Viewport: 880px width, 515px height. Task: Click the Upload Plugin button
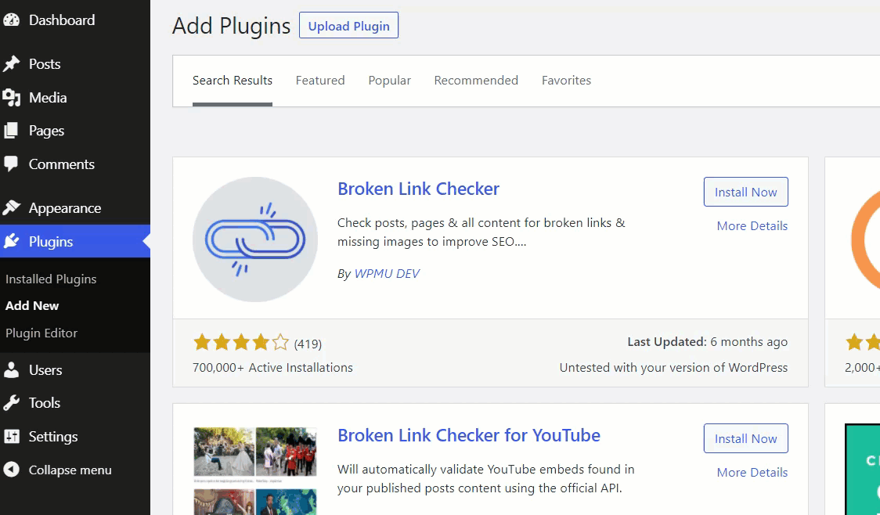[x=348, y=26]
